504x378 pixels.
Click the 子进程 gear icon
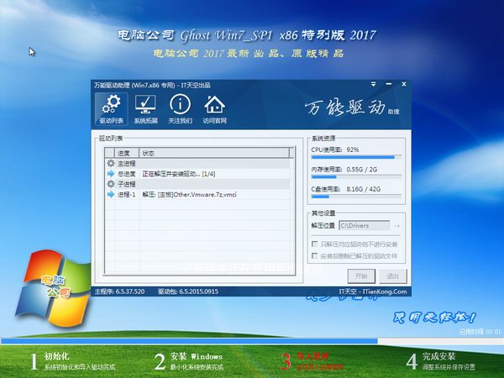[111, 184]
